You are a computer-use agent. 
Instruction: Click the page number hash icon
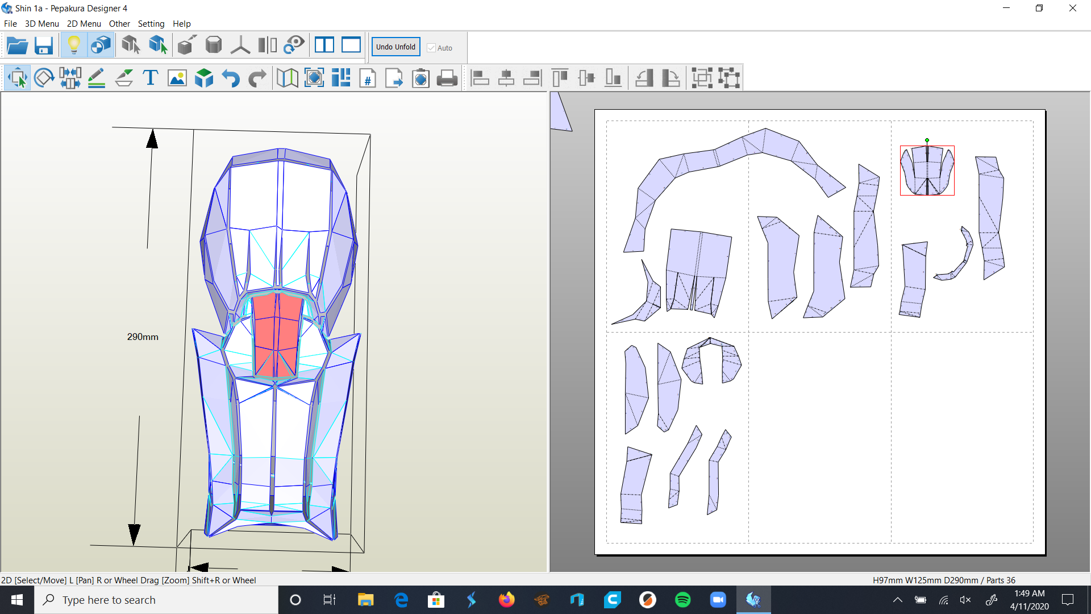368,78
